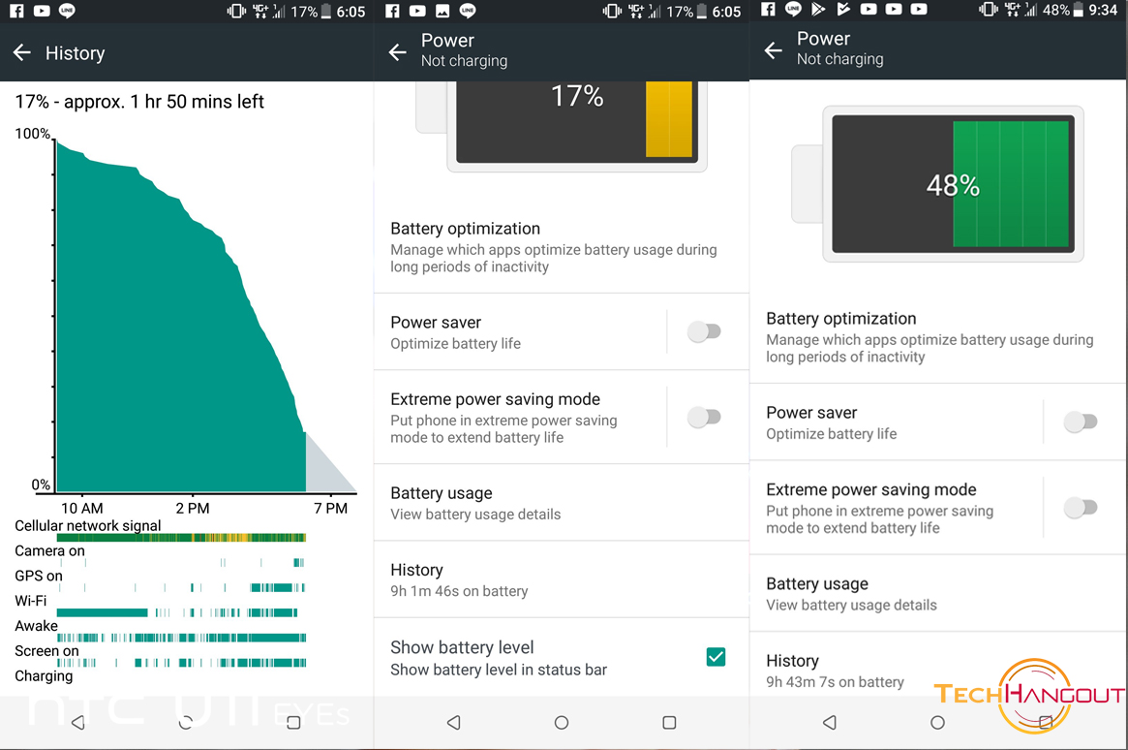This screenshot has height=750, width=1128.
Task: Open History 9h 1m 46s on battery
Action: tap(562, 579)
